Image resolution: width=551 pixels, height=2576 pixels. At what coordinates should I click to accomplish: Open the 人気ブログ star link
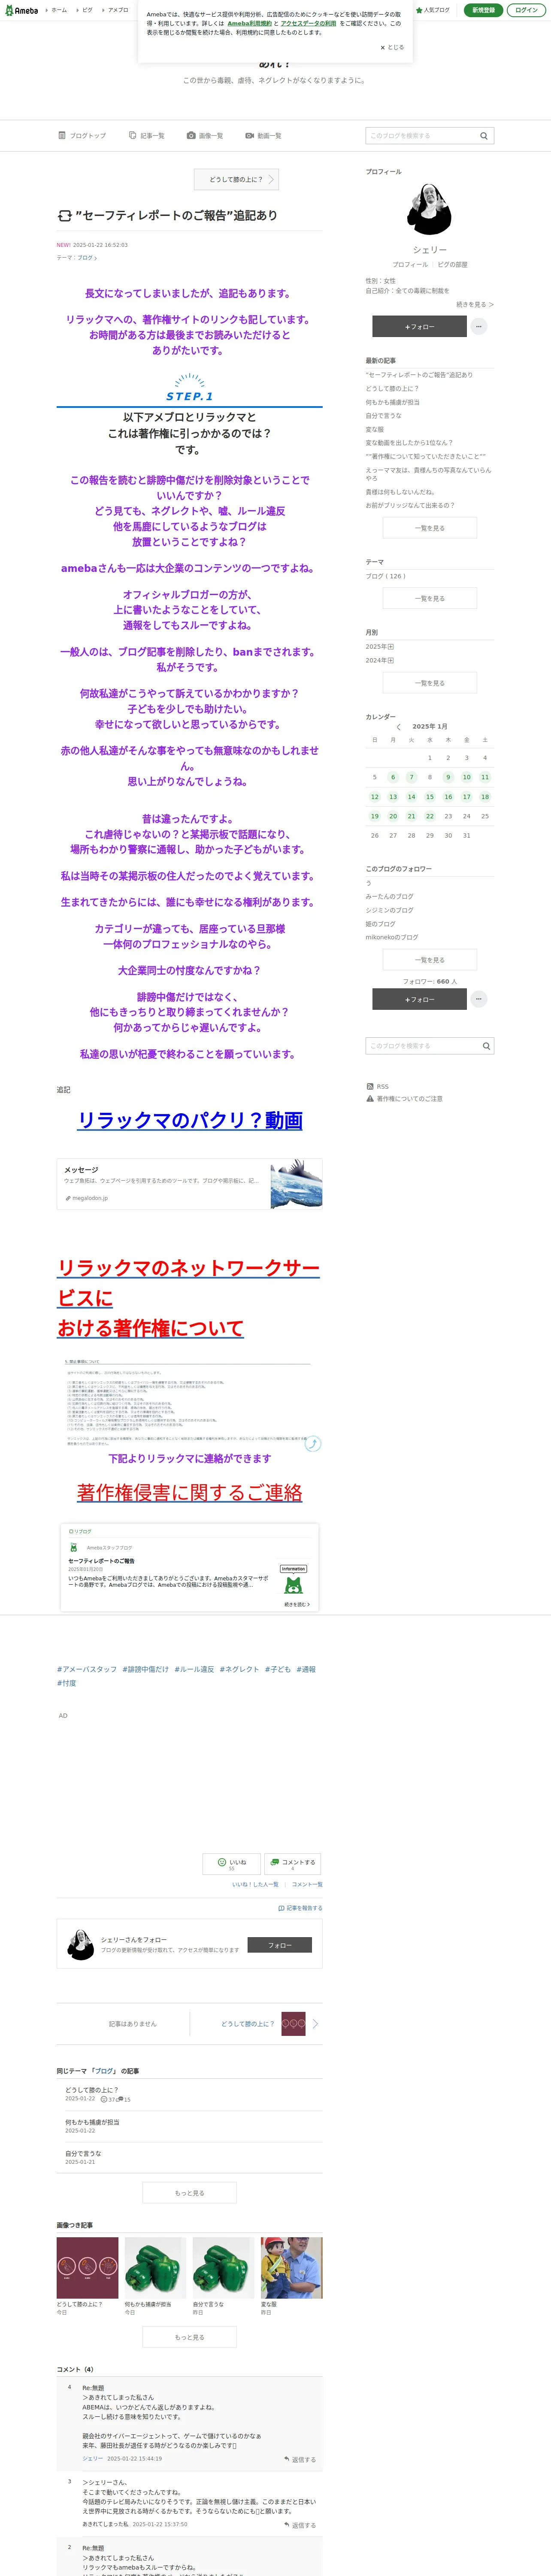pos(433,10)
